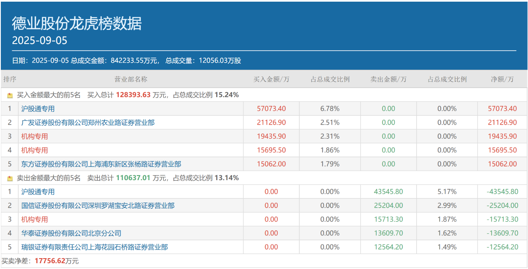
Task: Open 瑞银证券上海花园石桥路营业部 link
Action: coord(94,247)
